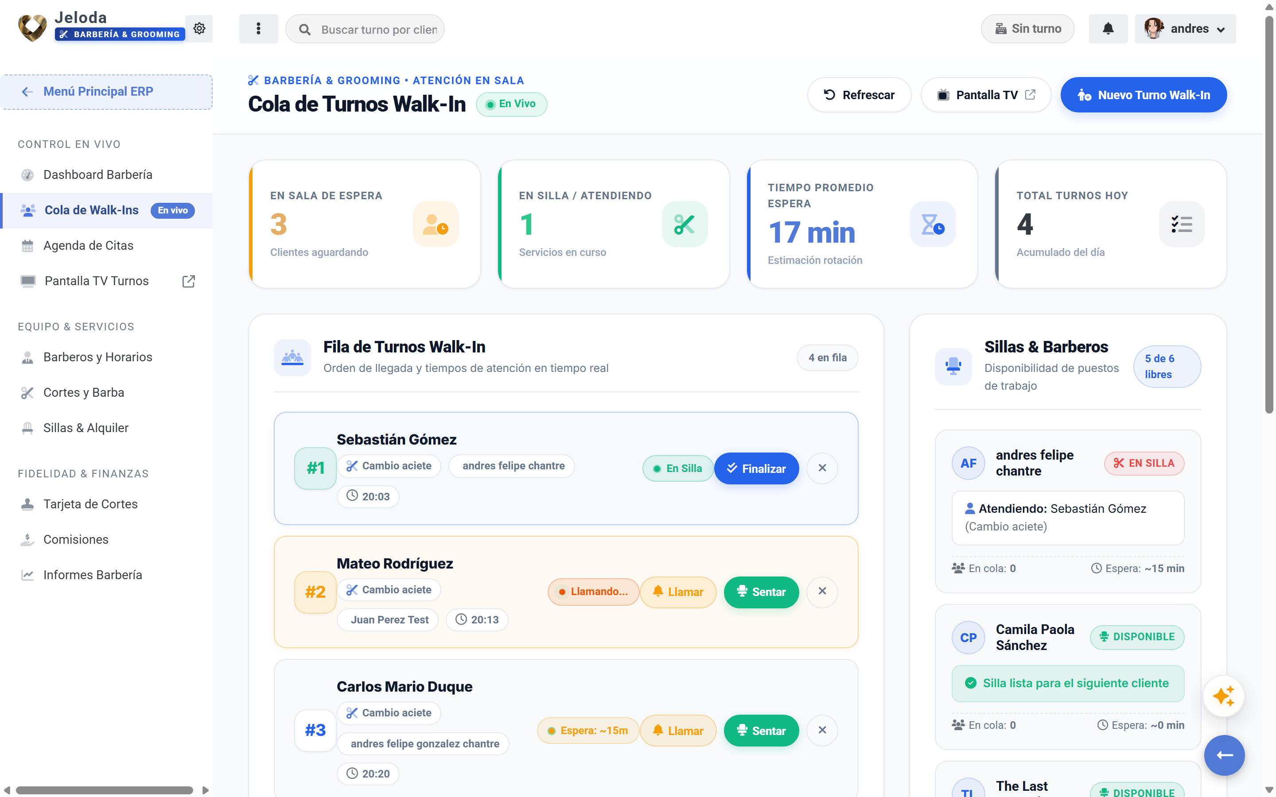Click external-link icon beside Pantalla TV Turnos
Viewport: 1276px width, 797px height.
click(x=188, y=281)
